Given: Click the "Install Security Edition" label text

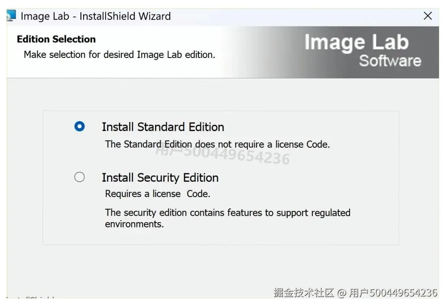Looking at the screenshot, I should [160, 178].
